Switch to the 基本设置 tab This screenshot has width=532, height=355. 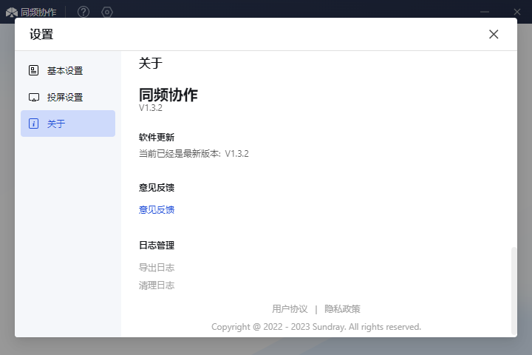click(x=65, y=71)
